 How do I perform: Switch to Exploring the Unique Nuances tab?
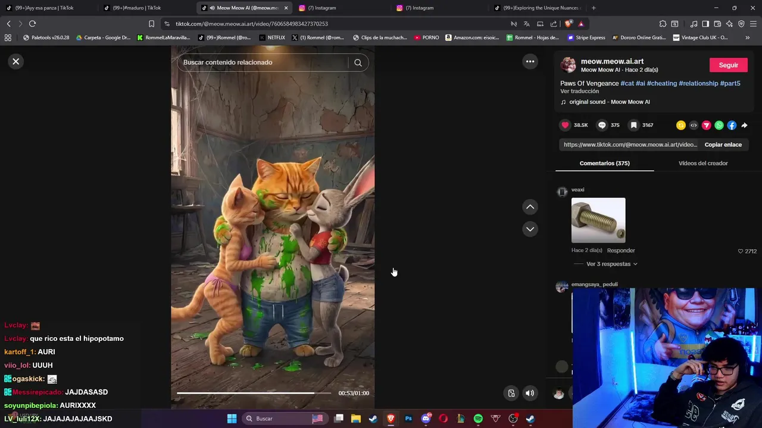point(539,8)
